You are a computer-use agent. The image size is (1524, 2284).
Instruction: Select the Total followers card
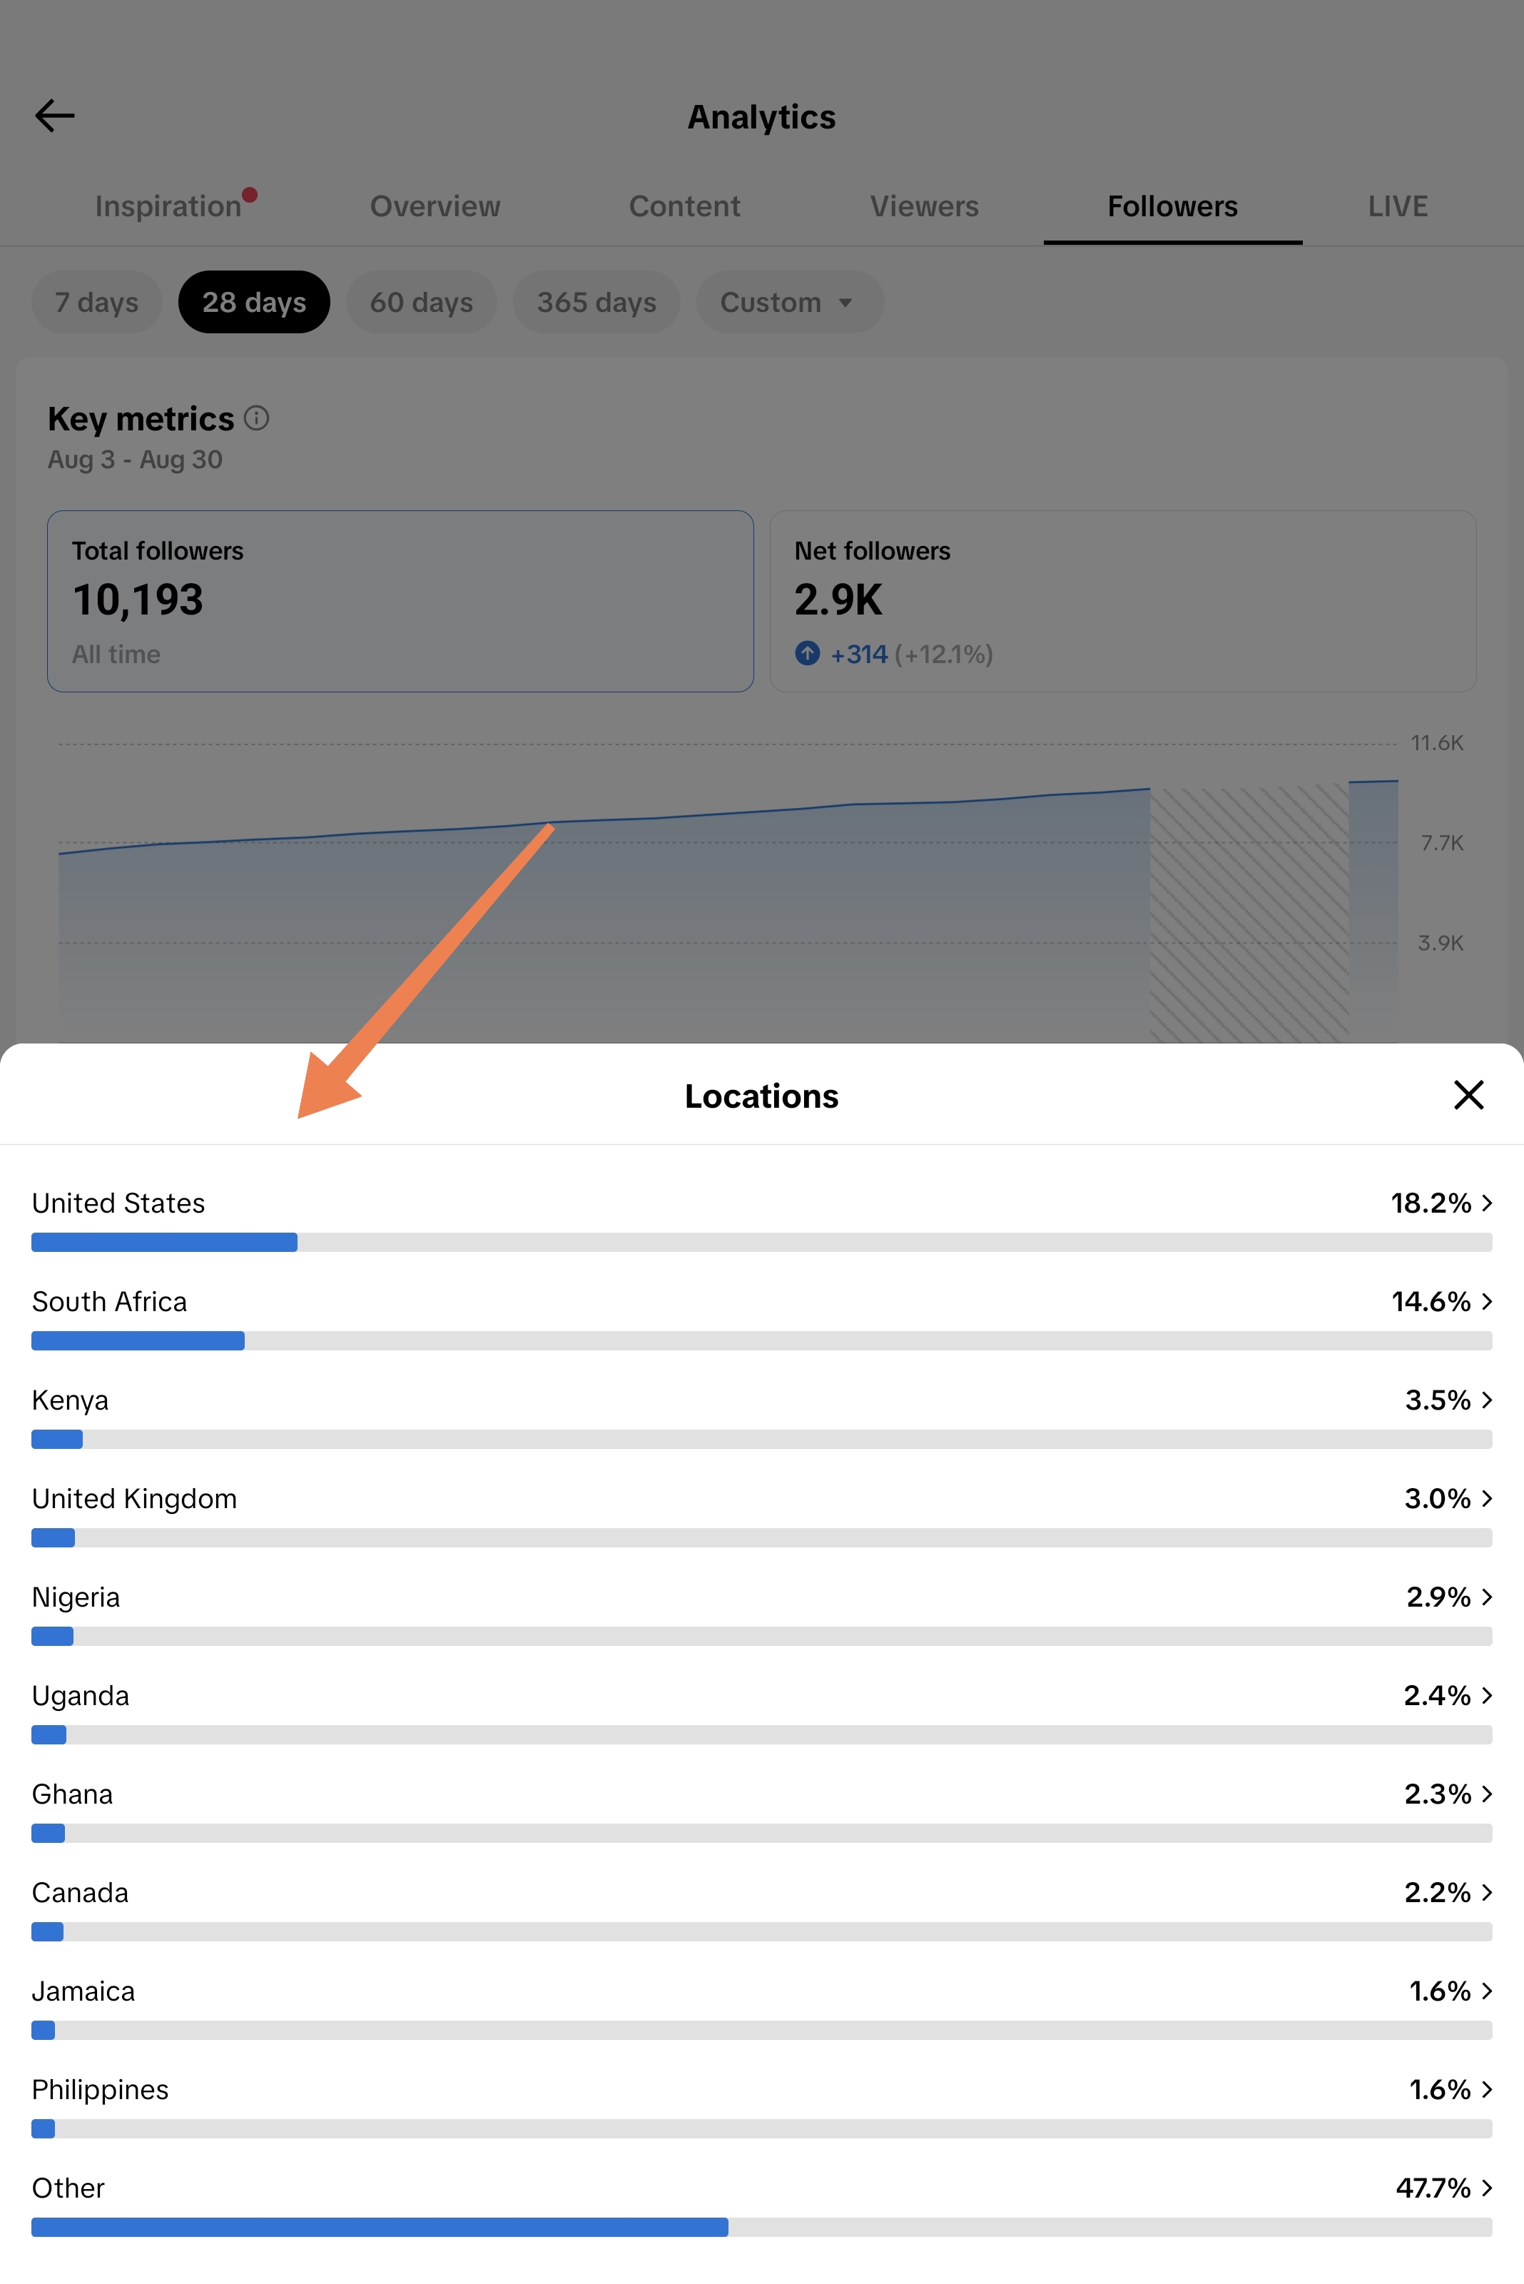[400, 601]
